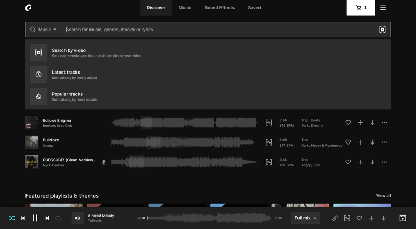Image resolution: width=416 pixels, height=229 pixels.
Task: Find similar segments for PRESSURE!
Action: (269, 162)
